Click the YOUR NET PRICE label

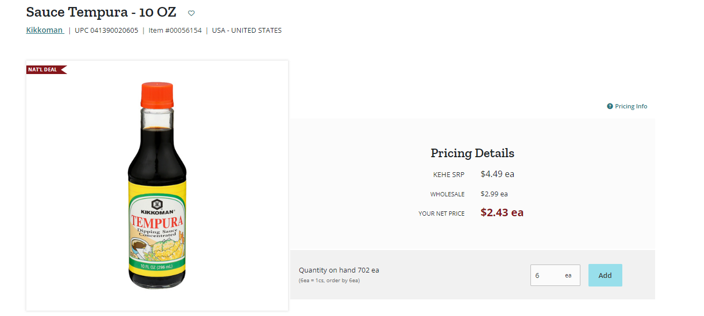pos(441,214)
